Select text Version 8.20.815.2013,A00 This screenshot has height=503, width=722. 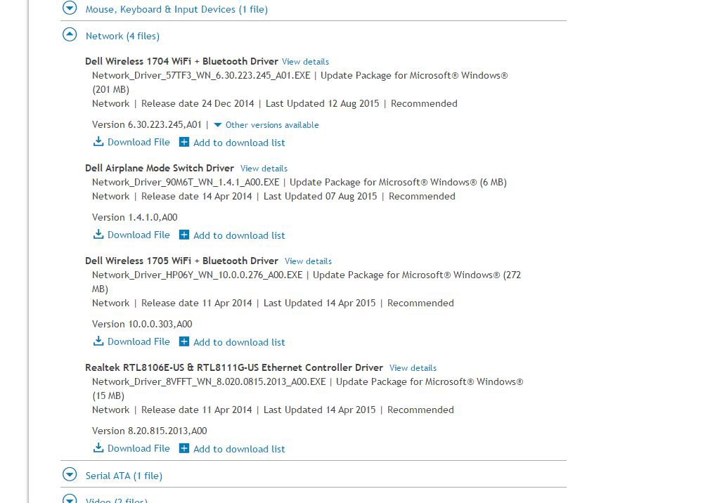point(150,431)
